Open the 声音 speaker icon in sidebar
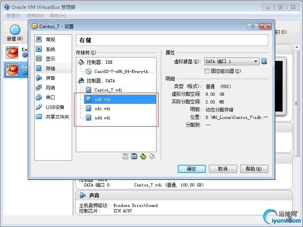The width and height of the screenshot is (303, 227). pyautogui.click(x=39, y=78)
